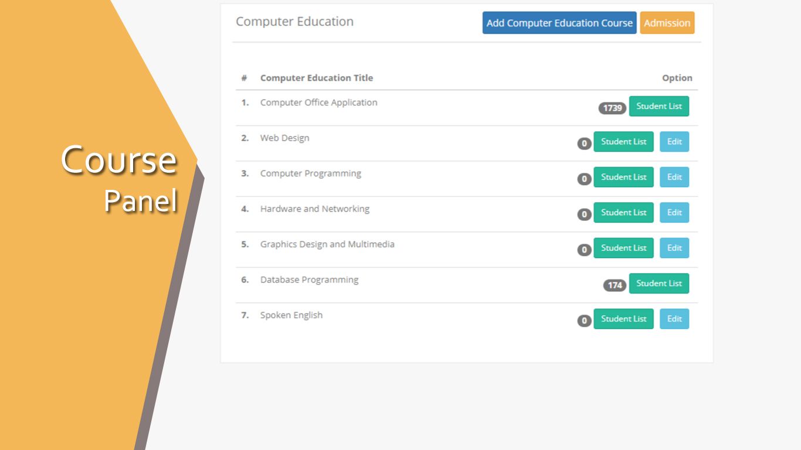Click the 0 badge for Web Design

pos(584,144)
